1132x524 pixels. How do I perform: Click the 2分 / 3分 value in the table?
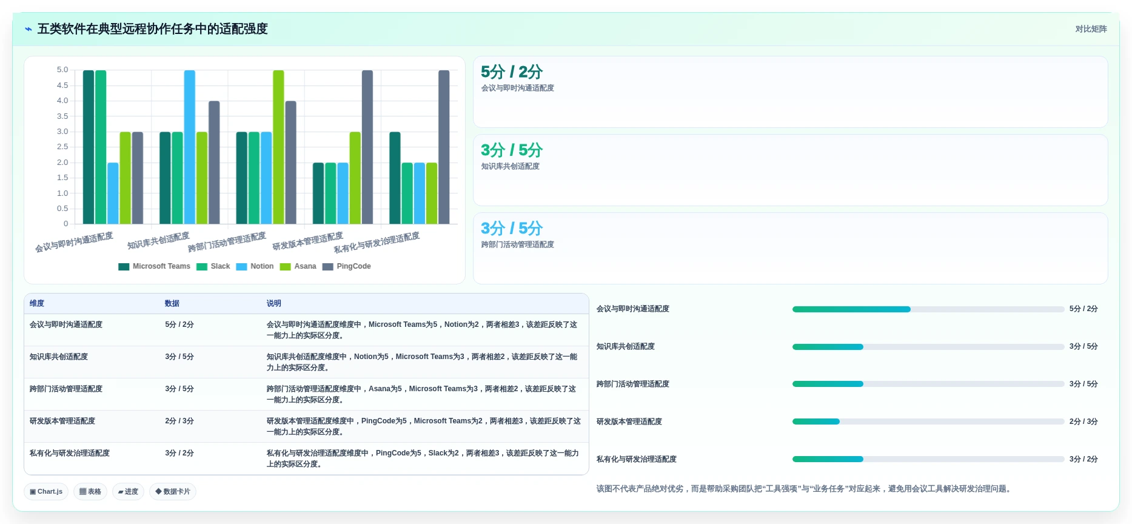(x=179, y=421)
